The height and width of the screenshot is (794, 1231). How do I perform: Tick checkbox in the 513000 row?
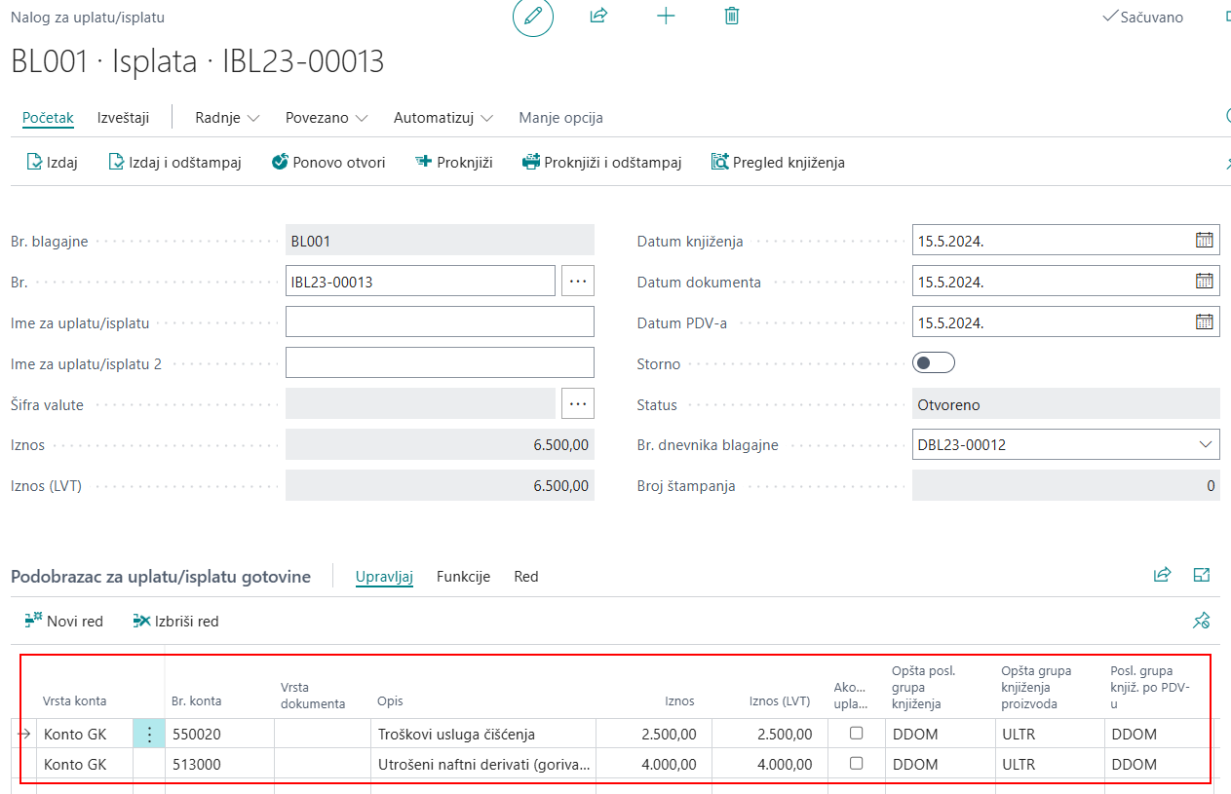(x=856, y=764)
